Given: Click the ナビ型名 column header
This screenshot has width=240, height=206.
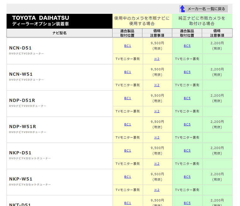Looking at the screenshot, I should coord(60,33).
